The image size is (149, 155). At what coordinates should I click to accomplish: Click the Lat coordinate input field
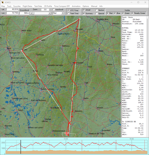point(12,9)
